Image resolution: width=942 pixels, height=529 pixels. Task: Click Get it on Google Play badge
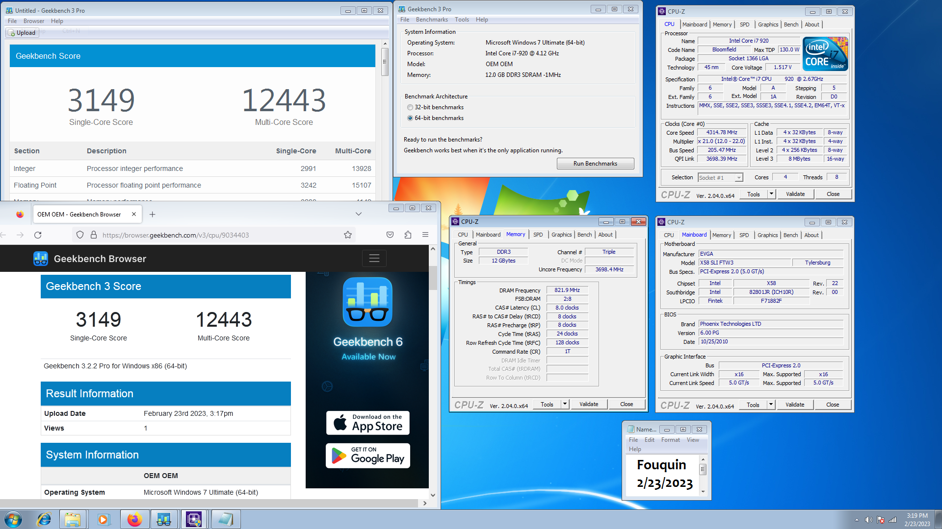coord(368,456)
